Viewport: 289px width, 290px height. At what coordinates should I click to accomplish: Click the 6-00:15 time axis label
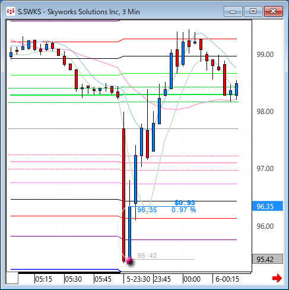tap(227, 279)
